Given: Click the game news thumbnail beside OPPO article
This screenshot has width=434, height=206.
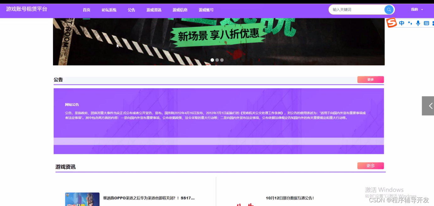Looking at the screenshot, I should pos(82,199).
